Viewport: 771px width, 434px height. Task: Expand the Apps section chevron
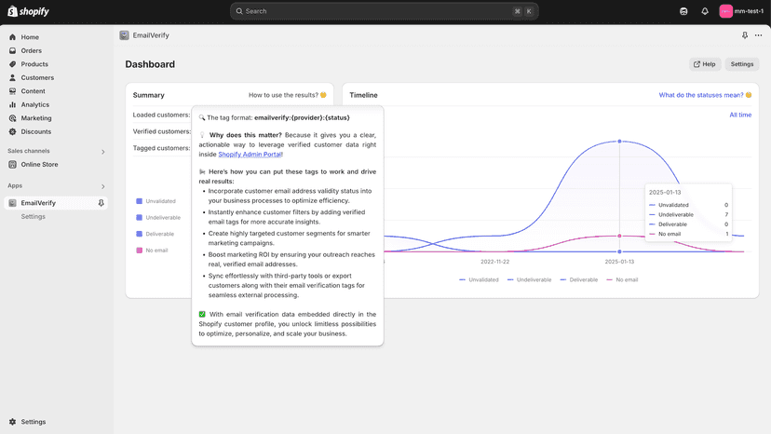point(102,186)
